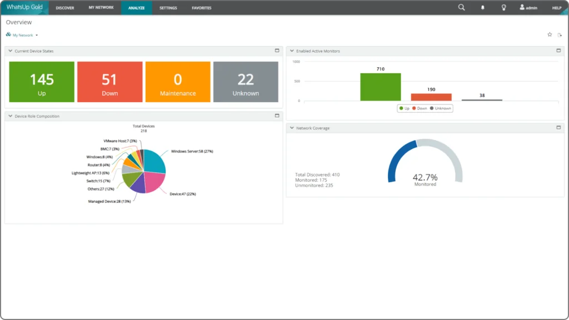Click the favorite star icon
Viewport: 569px width, 320px height.
pyautogui.click(x=550, y=34)
